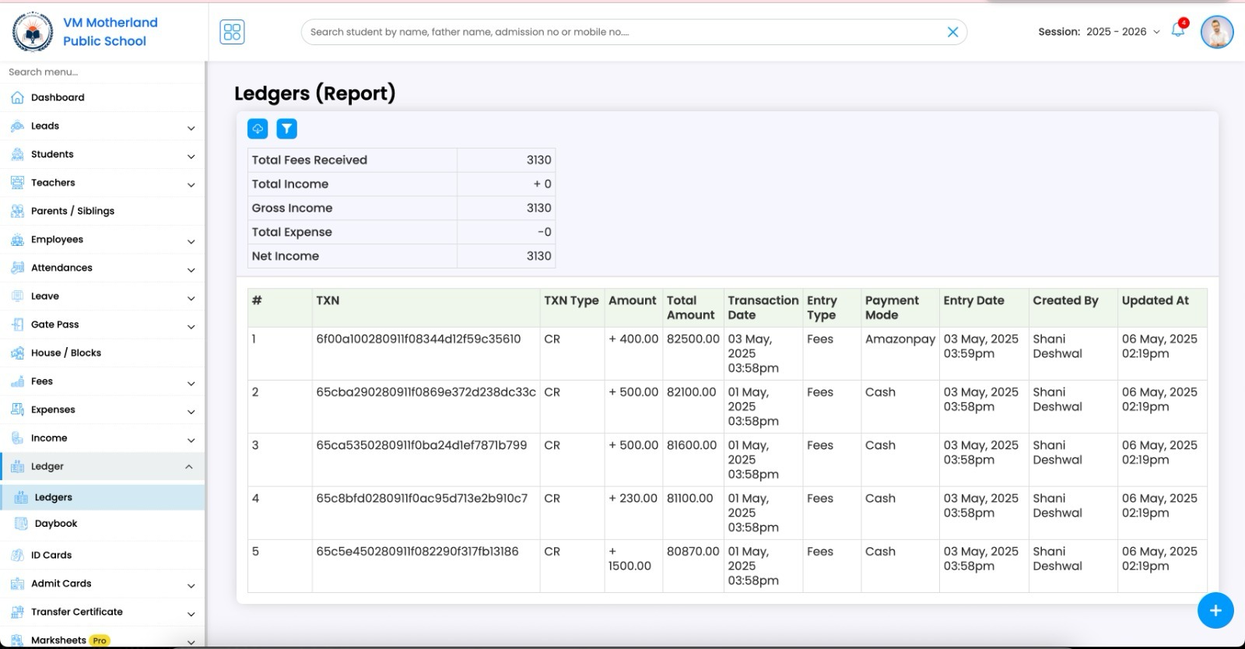Click the Net Income summary row

402,256
